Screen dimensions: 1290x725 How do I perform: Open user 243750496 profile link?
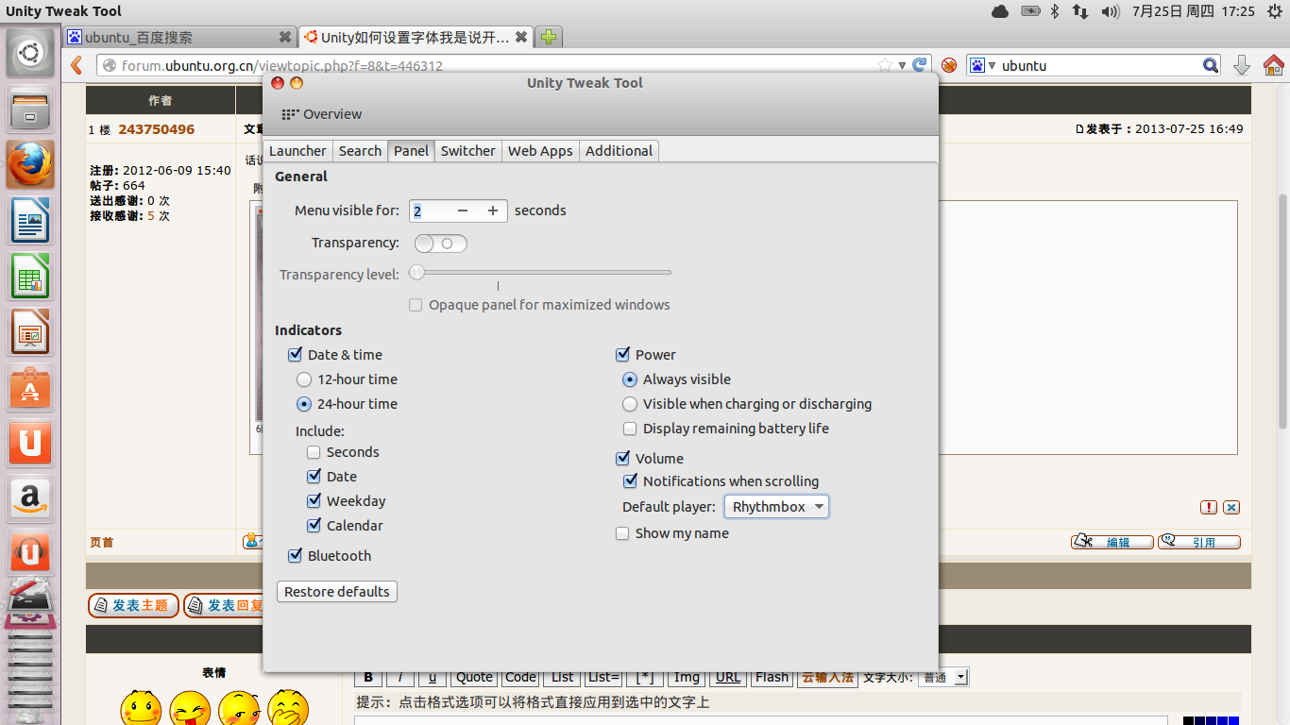coord(157,129)
